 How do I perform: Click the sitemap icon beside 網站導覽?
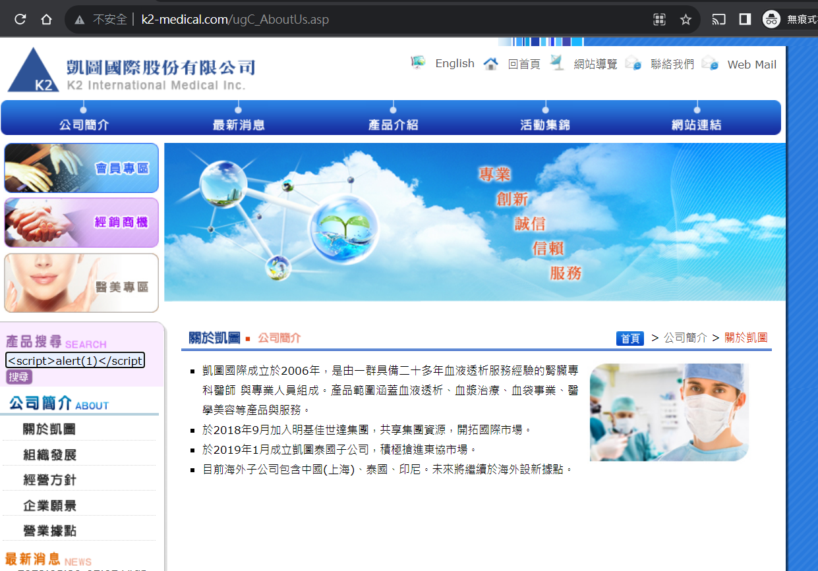[x=558, y=63]
